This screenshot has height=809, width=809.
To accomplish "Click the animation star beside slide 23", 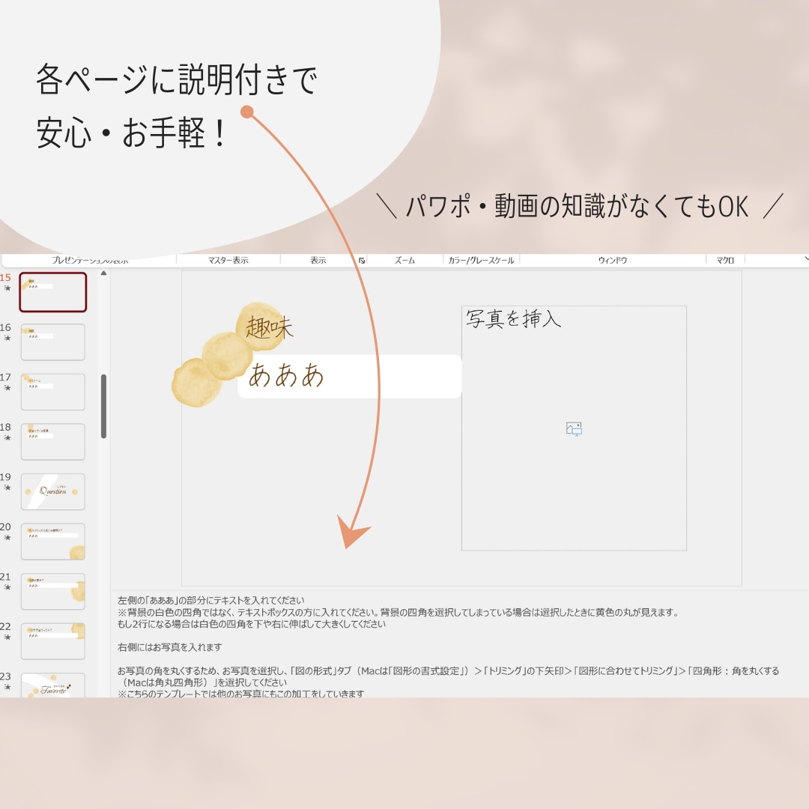I will 7,687.
